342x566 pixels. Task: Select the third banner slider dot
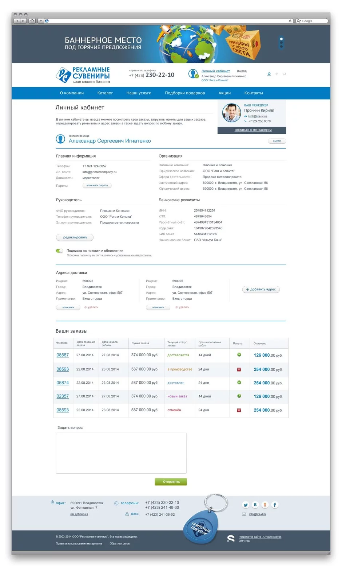point(281,47)
